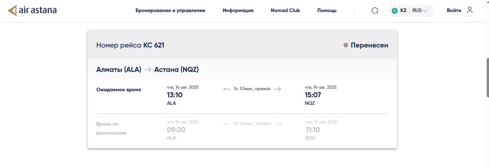Click the Перенесен status label
The width and height of the screenshot is (489, 167).
(x=369, y=45)
